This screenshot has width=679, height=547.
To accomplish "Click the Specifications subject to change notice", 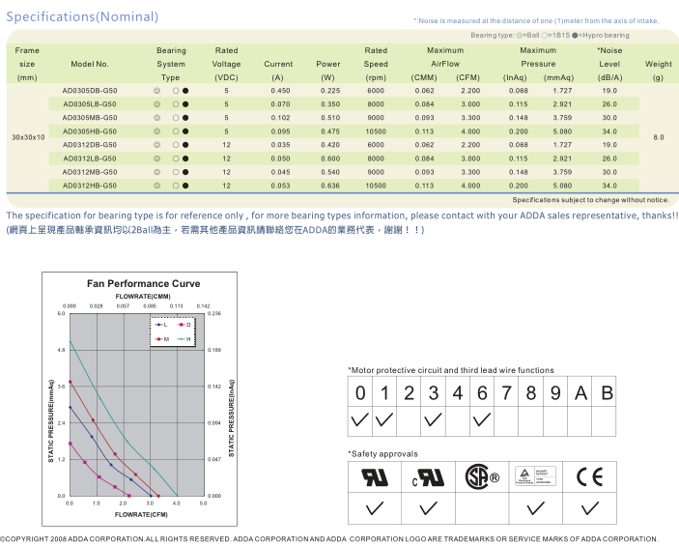I will click(591, 200).
